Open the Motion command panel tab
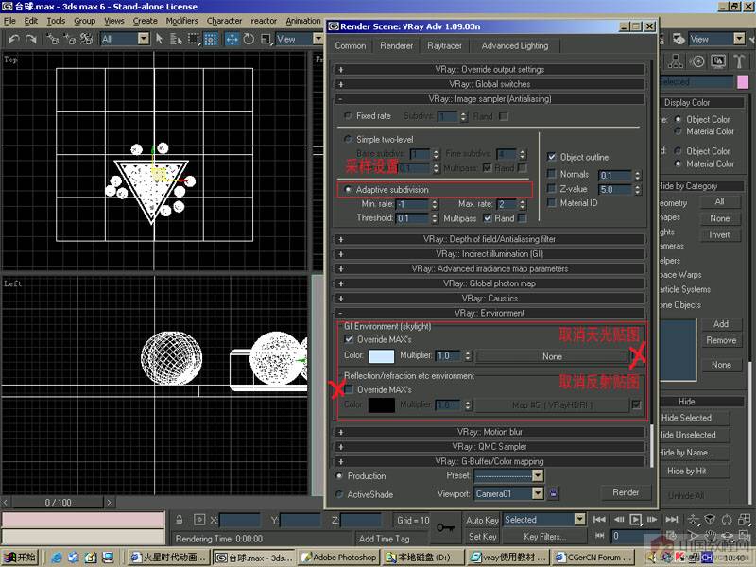This screenshot has height=567, width=756. click(696, 61)
